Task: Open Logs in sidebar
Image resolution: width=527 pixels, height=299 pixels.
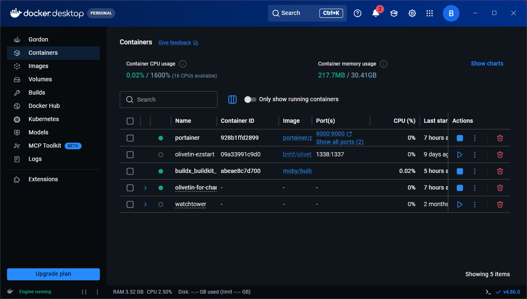Action: pyautogui.click(x=53, y=159)
